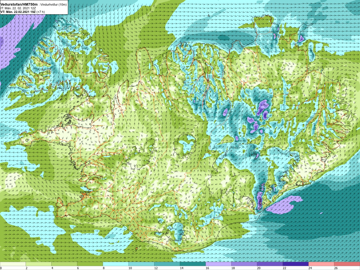Pick the green 4–6 legend swatch
This screenshot has width=360, height=270.
pos(64,264)
